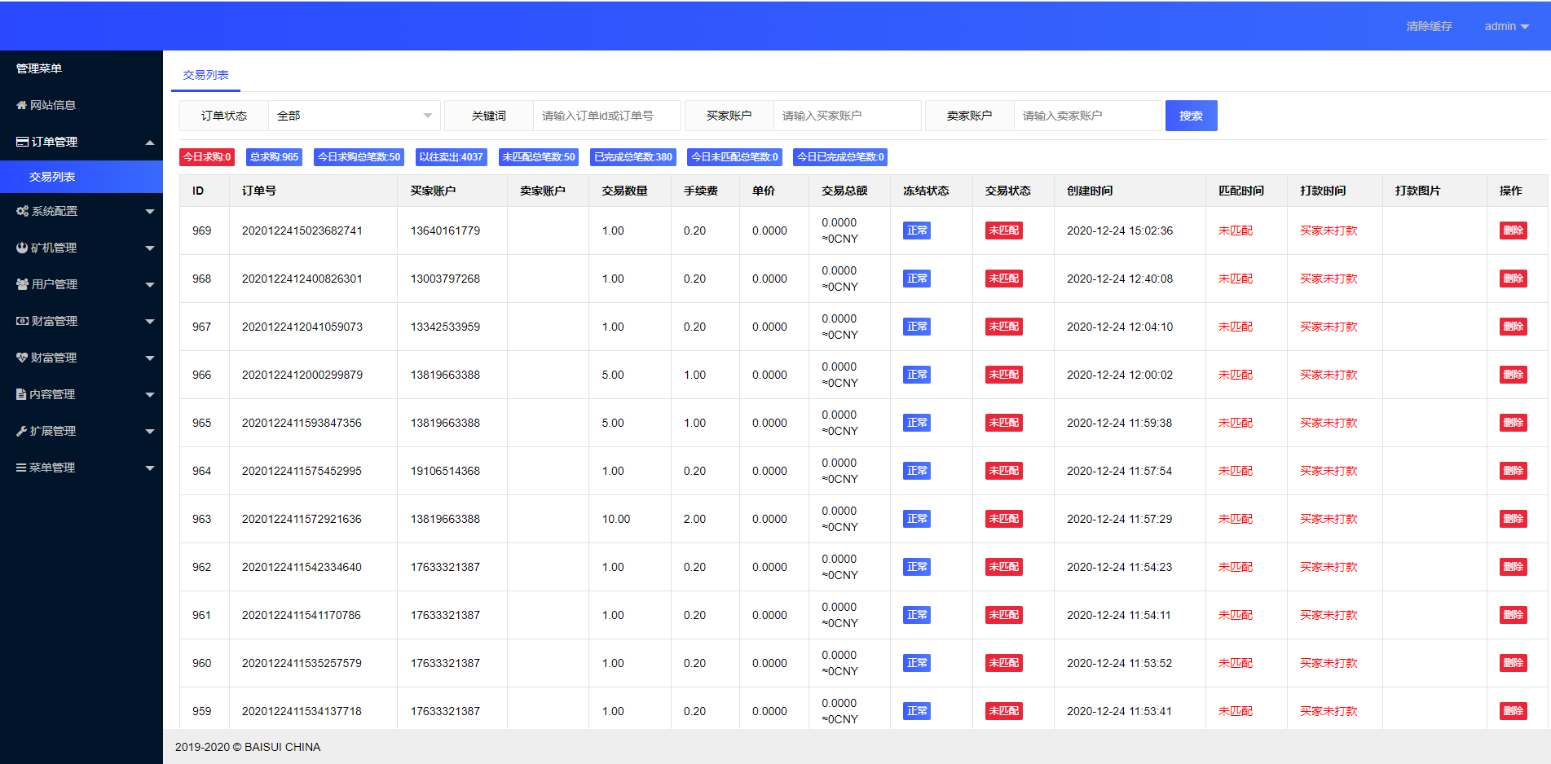Focus the 关键词 order number input
Image resolution: width=1551 pixels, height=764 pixels.
coord(606,116)
